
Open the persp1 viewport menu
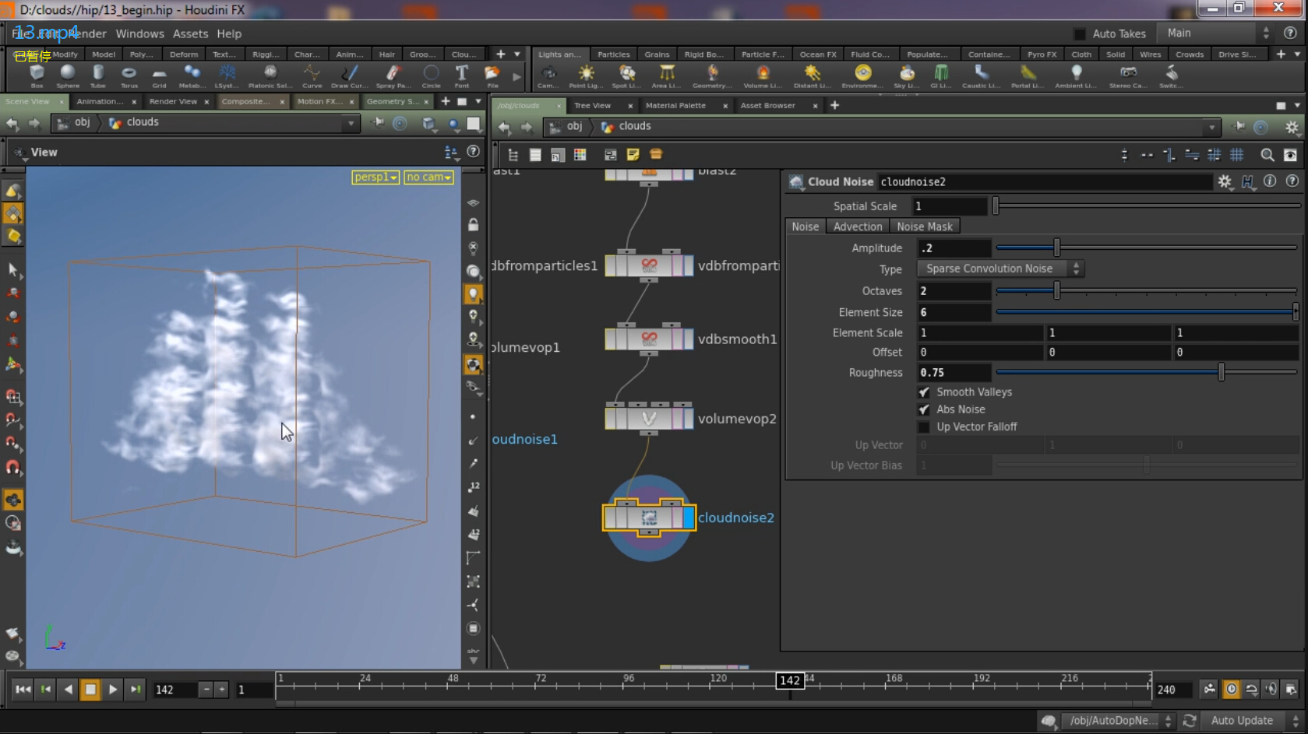click(x=375, y=177)
